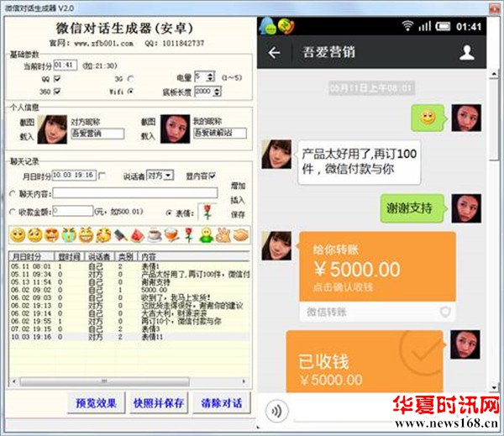The image size is (504, 436).
Task: Click the 底板长度 spinner arrows
Action: [x=218, y=92]
